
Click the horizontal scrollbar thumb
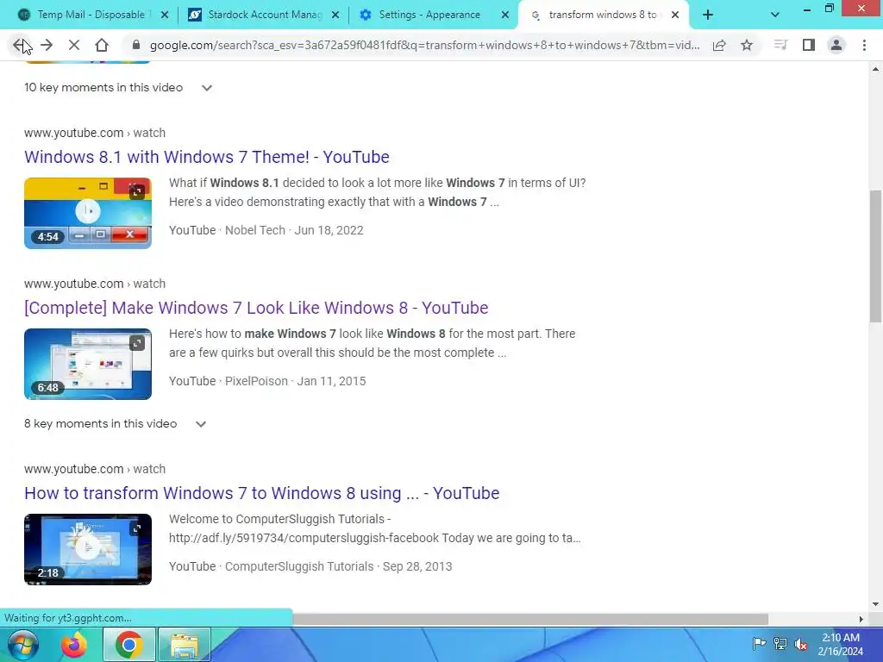coord(530,619)
